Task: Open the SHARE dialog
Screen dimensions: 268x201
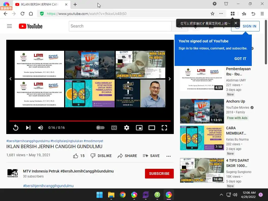Action: coord(127,156)
